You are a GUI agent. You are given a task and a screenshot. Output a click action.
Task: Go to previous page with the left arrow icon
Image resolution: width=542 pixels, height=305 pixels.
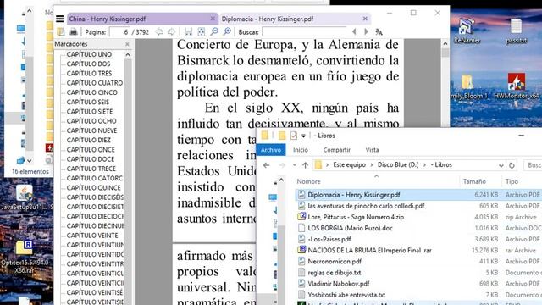pos(159,32)
